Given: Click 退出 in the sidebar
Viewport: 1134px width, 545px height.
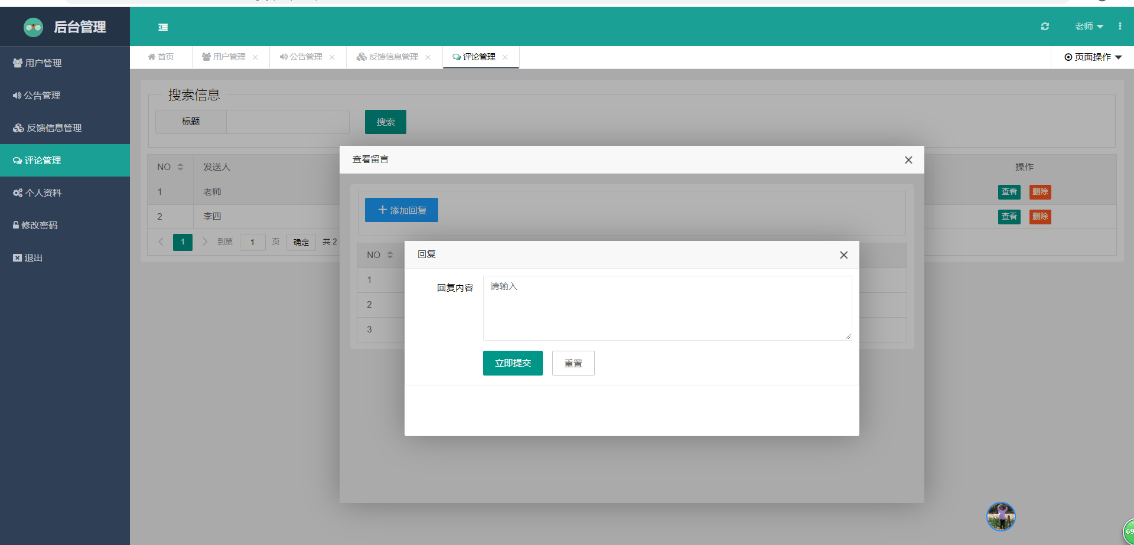Looking at the screenshot, I should pyautogui.click(x=65, y=257).
